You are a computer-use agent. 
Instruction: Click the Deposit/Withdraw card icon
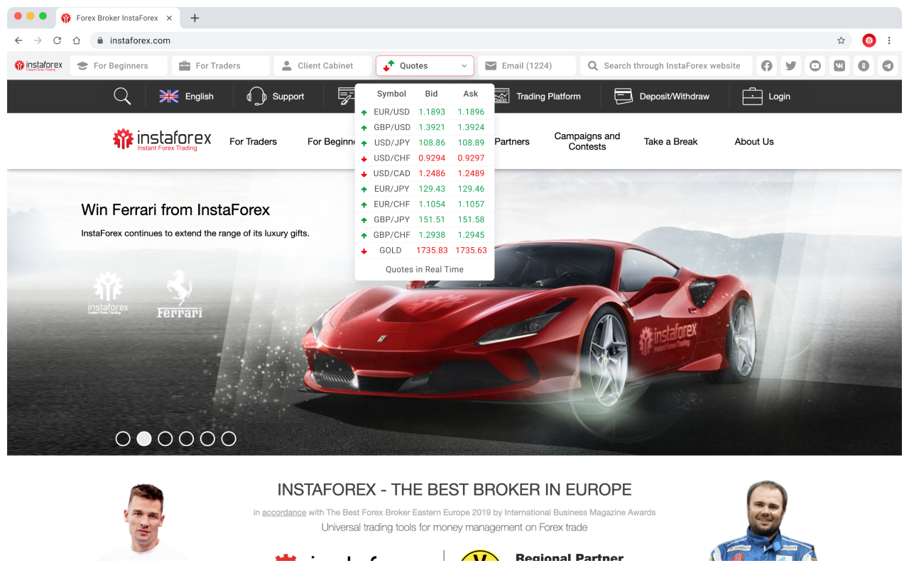624,97
